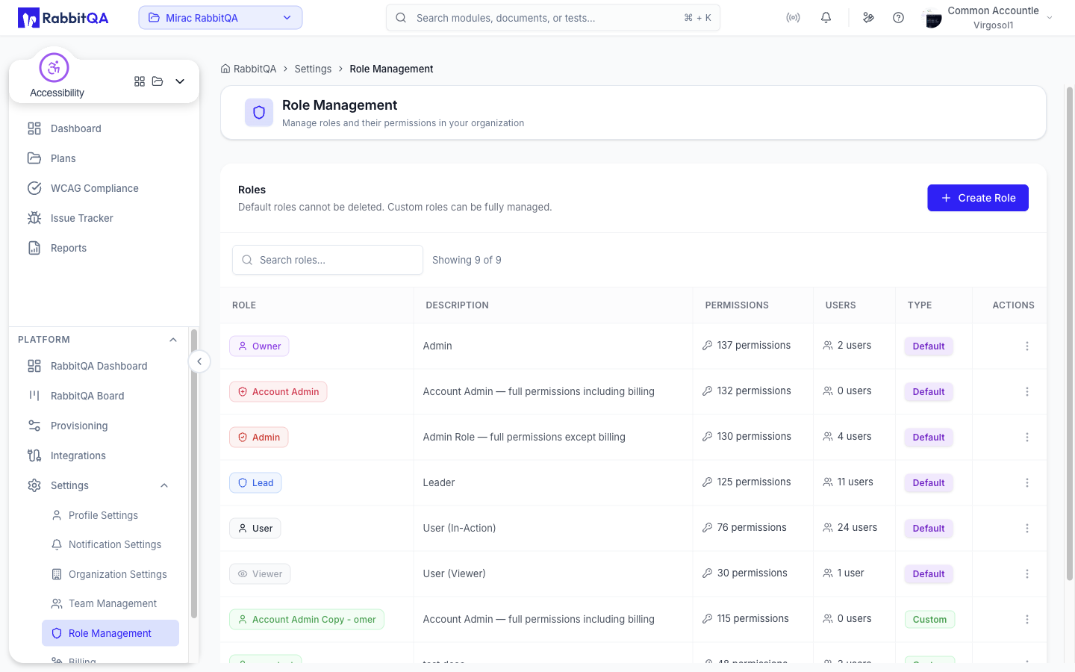
Task: Open the help question mark icon
Action: point(898,18)
